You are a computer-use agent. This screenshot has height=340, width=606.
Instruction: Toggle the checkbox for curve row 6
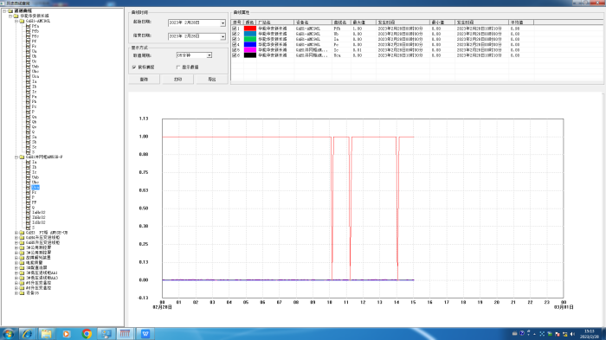[x=235, y=55]
